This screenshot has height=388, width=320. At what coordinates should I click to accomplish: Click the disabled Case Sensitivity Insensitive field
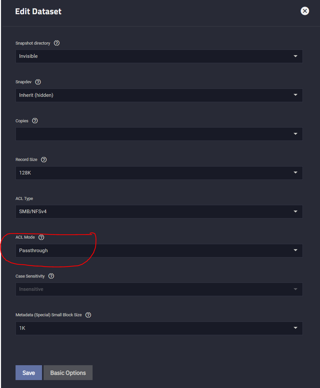159,289
